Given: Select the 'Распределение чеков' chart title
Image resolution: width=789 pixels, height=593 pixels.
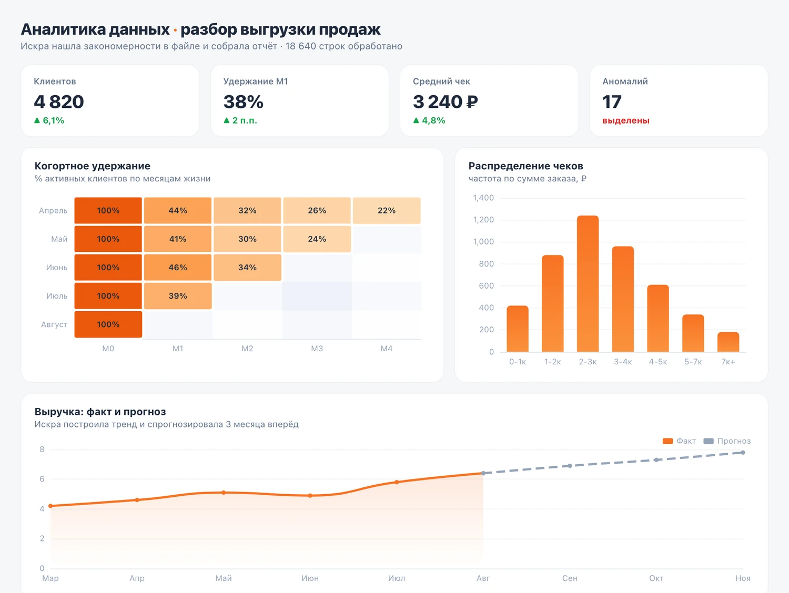Looking at the screenshot, I should pyautogui.click(x=526, y=166).
